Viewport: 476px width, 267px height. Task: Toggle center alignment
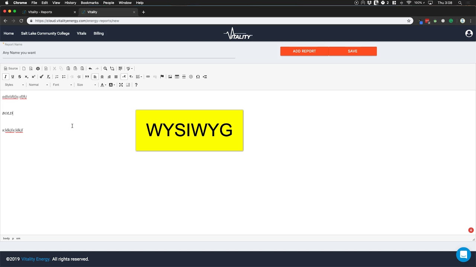[102, 77]
